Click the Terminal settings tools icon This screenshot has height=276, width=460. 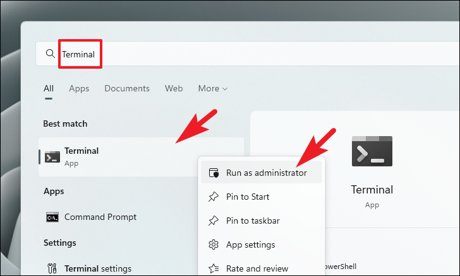(x=52, y=268)
